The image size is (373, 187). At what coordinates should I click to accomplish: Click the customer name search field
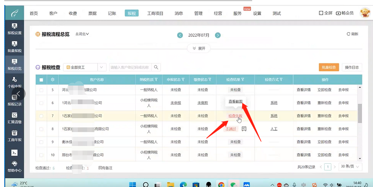pos(130,67)
